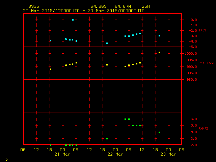Click the 22 Mar date label
216x162 pixels.
point(115,154)
